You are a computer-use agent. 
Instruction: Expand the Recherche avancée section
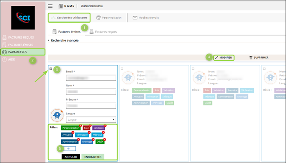[64, 40]
